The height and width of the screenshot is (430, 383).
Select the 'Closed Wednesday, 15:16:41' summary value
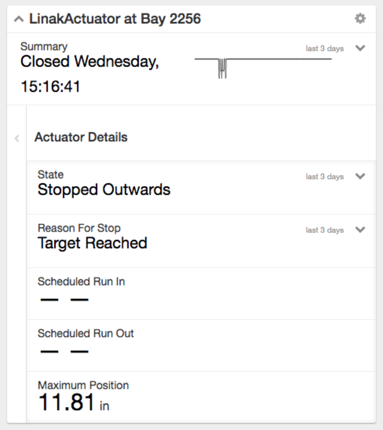[x=89, y=74]
